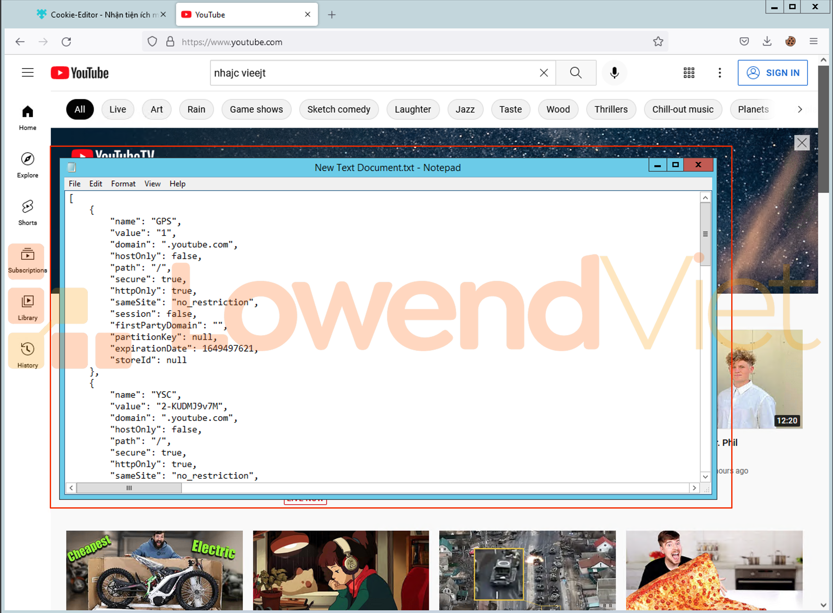Screen dimensions: 833x613
Task: Enable the Live category chip
Action: pos(118,110)
